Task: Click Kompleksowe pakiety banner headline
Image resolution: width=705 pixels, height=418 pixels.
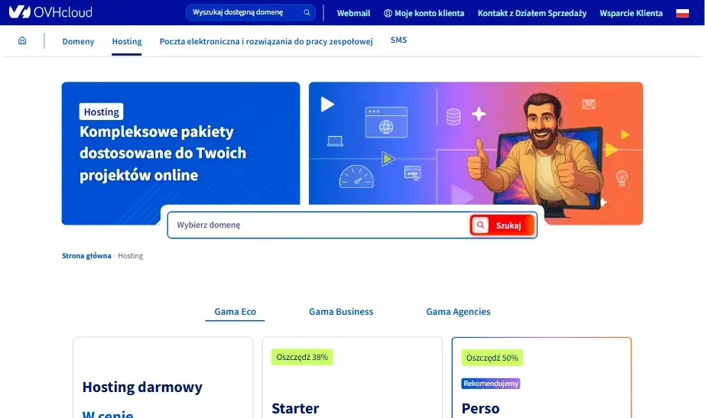Action: click(x=163, y=154)
